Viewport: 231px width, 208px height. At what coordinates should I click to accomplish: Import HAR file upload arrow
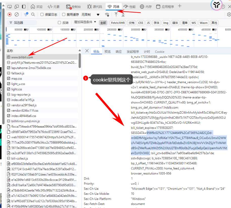coord(116,14)
